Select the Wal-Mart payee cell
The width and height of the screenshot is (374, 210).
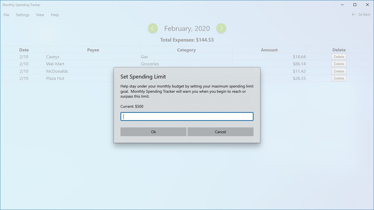(x=93, y=64)
